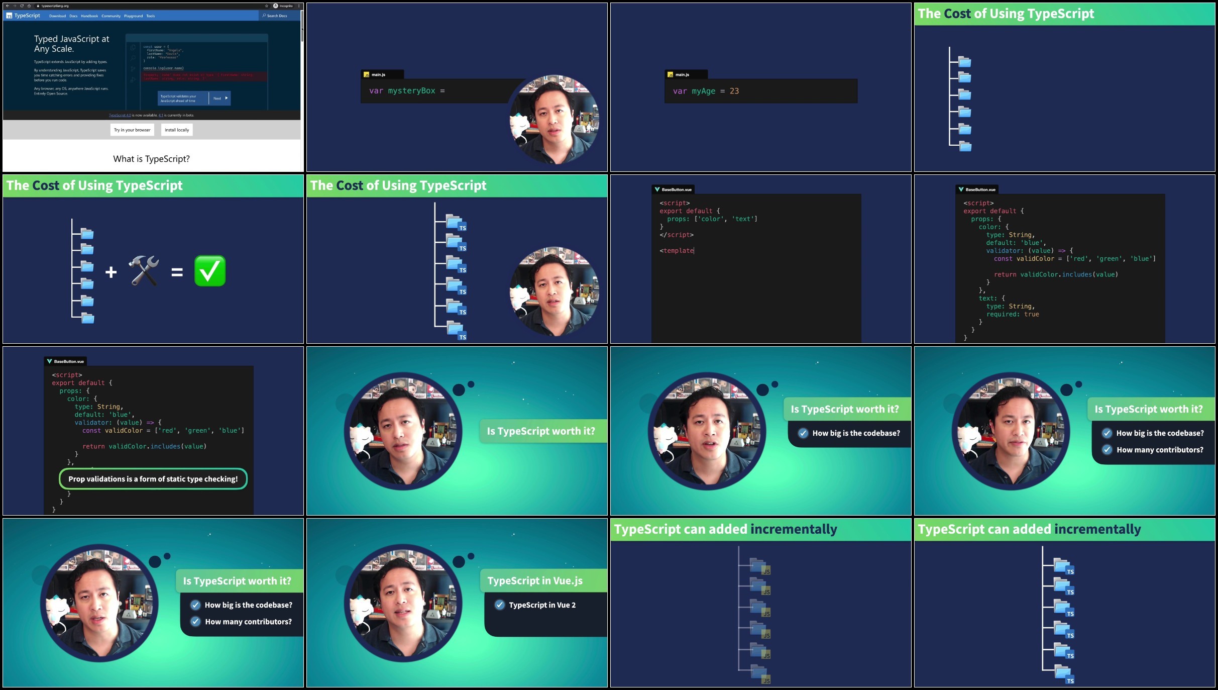This screenshot has width=1218, height=690.
Task: Bookmark the page with the star icon
Action: coord(267,6)
